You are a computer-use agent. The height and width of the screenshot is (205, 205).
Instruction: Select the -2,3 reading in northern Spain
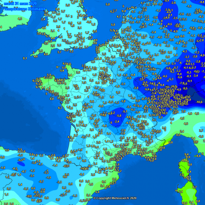[59, 182]
